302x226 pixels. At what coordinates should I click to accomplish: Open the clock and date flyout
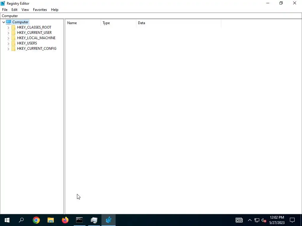tap(277, 220)
